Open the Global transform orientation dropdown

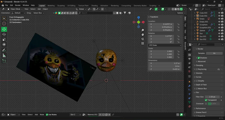click(81, 9)
